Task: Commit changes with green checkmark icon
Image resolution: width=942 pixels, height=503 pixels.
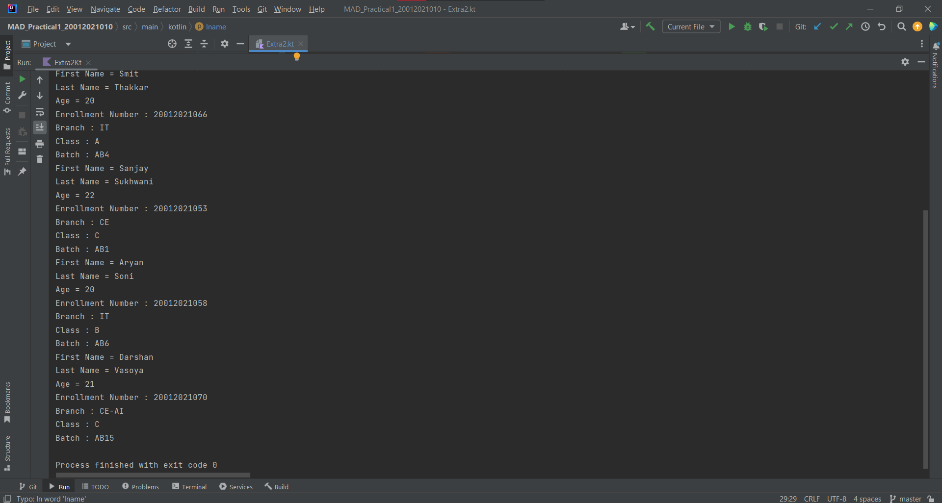Action: click(834, 26)
